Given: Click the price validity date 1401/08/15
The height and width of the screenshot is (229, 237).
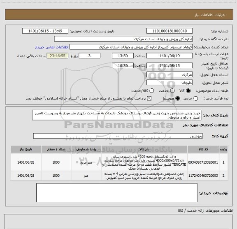Looking at the screenshot, I should [170, 65].
